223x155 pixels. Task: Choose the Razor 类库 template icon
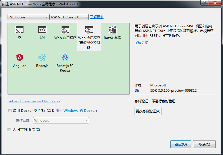point(112,30)
